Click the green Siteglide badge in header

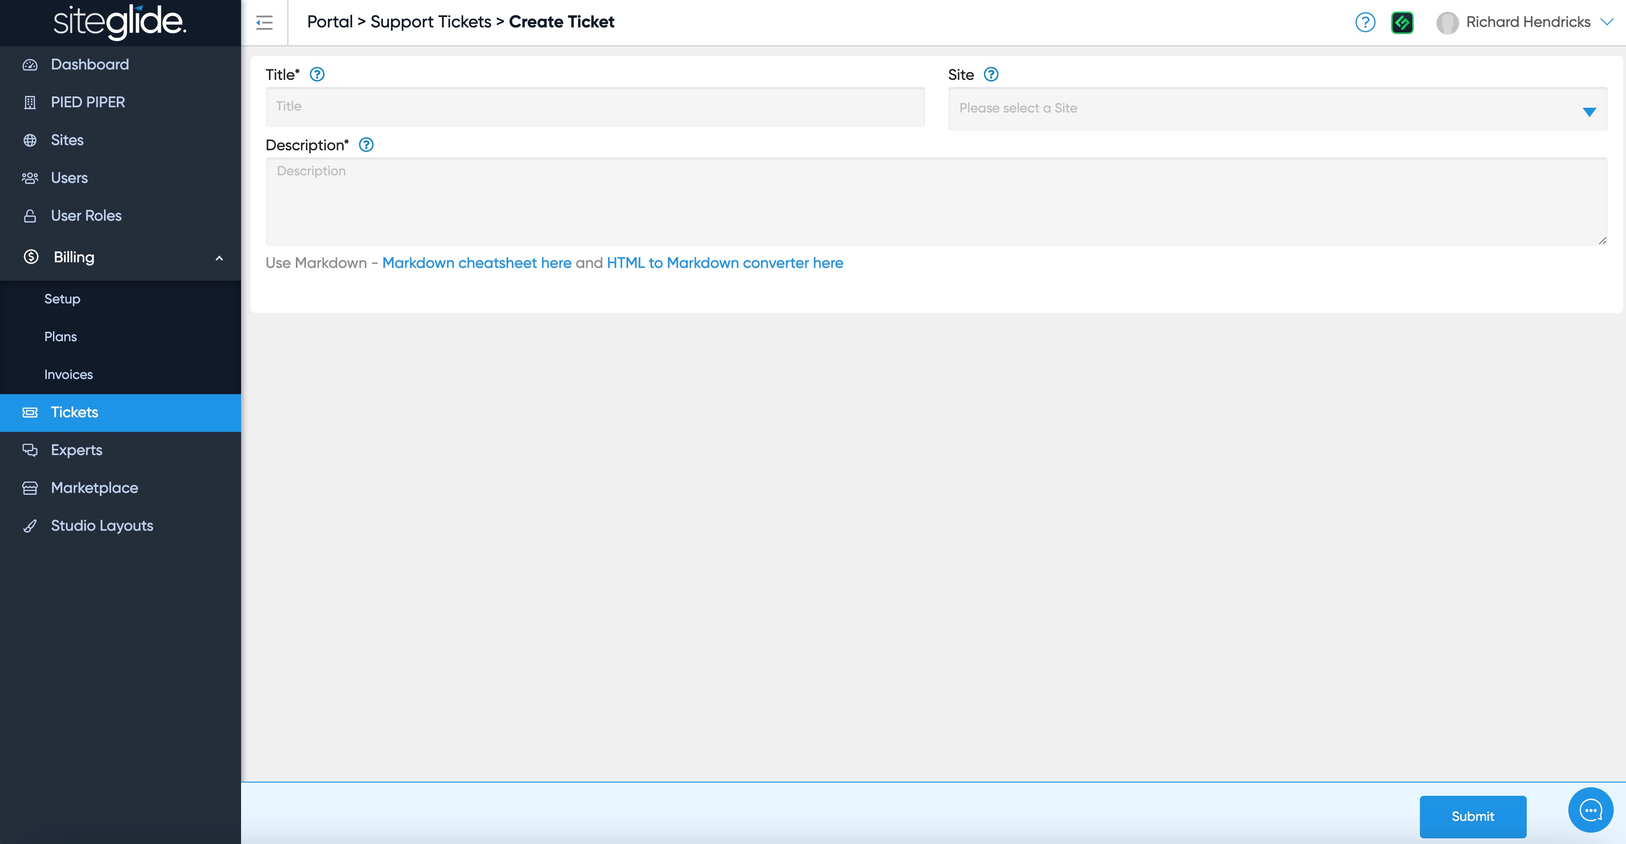[1402, 23]
